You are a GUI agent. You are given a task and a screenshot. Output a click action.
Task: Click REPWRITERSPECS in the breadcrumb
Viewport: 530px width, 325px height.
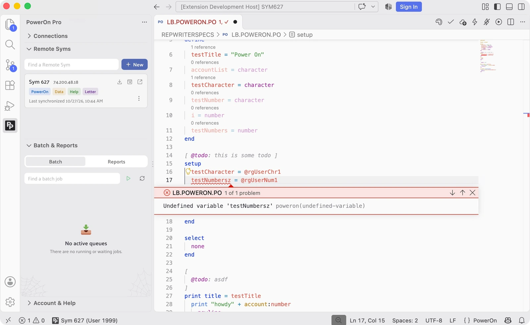188,35
